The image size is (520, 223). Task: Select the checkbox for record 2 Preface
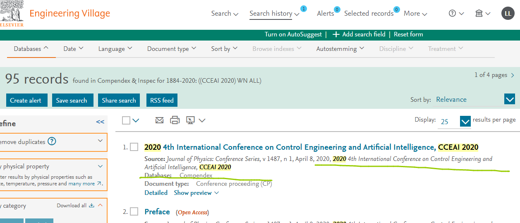tap(134, 211)
